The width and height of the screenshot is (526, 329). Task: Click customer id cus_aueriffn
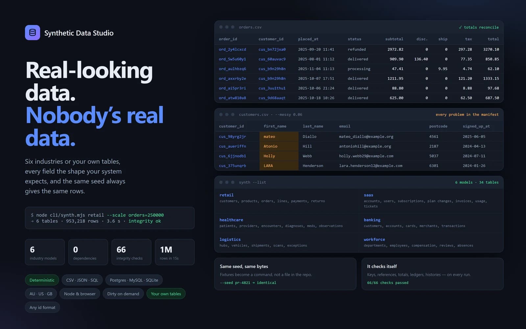point(232,146)
